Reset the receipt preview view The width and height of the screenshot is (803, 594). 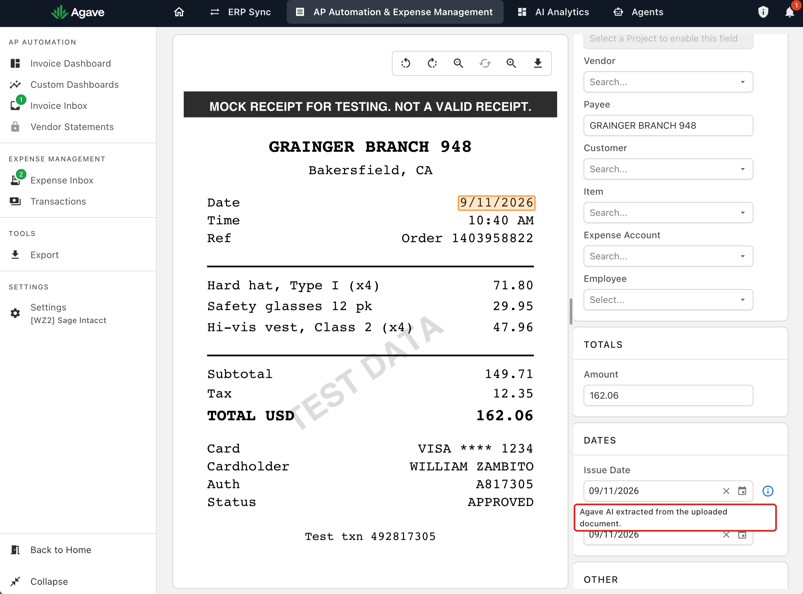[485, 63]
